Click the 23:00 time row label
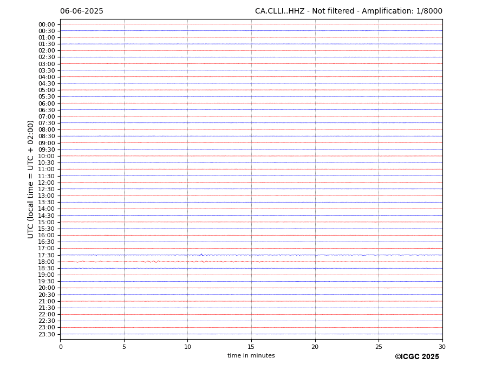The width and height of the screenshot is (502, 377). click(x=47, y=328)
